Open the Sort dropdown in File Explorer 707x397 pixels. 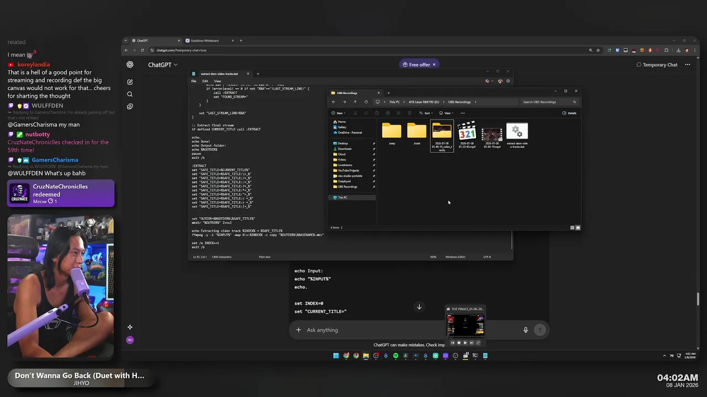tap(426, 113)
